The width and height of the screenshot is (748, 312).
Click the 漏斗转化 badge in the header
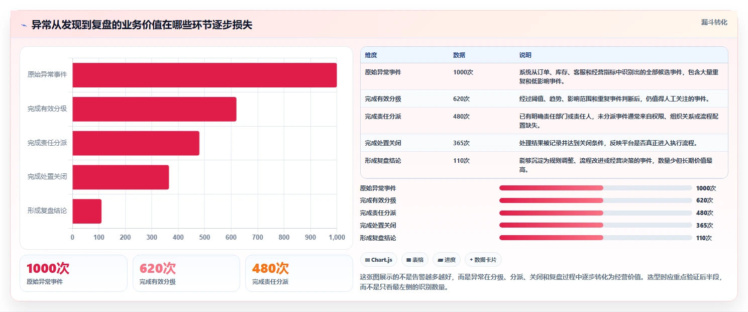tap(714, 22)
